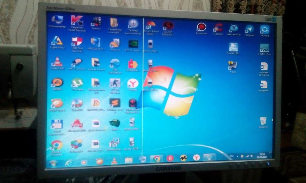Select the Fraps shortcut
Screen dimensions: 306x183
pos(233,67)
